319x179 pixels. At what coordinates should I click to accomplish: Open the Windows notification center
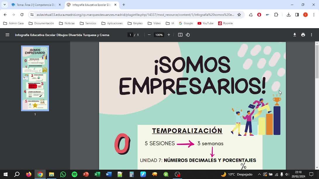pos(311,174)
